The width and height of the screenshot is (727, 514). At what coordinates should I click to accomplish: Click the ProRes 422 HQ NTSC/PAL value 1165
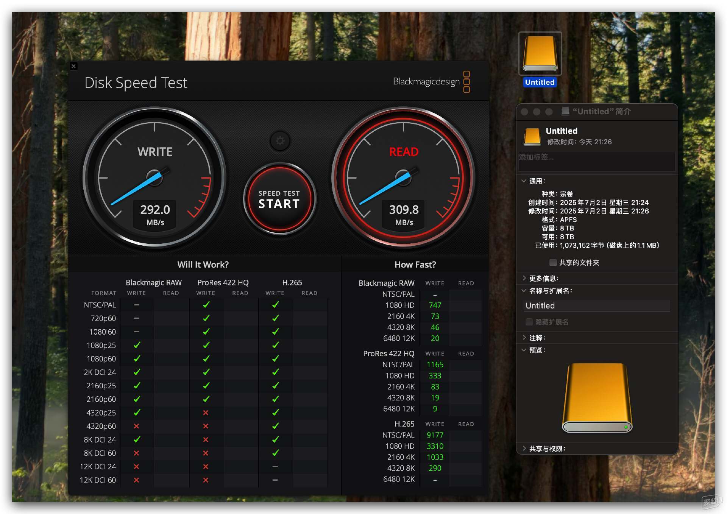coord(435,364)
